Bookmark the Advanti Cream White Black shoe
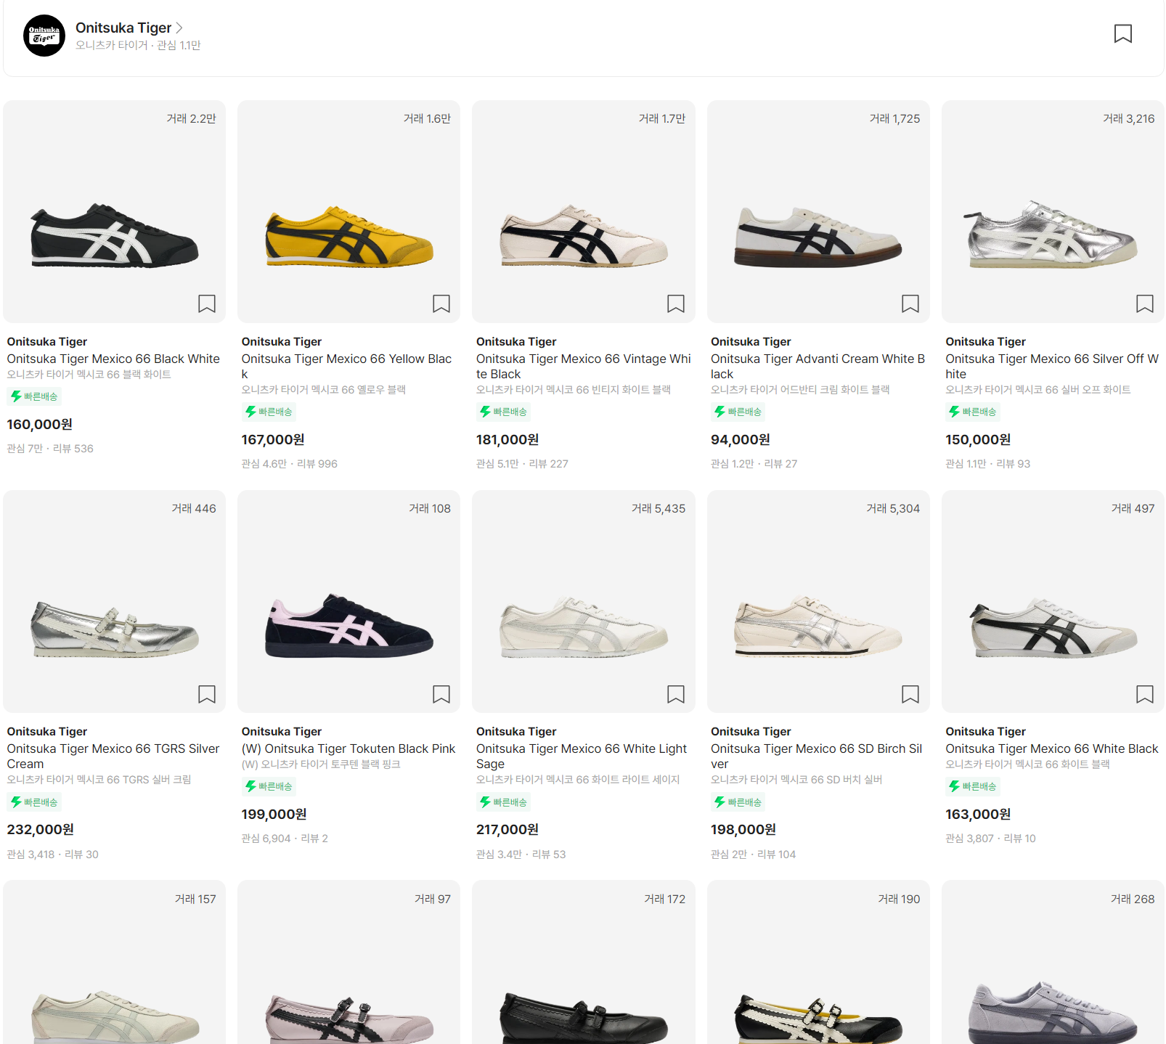Screen dimensions: 1166x1044 pyautogui.click(x=910, y=303)
